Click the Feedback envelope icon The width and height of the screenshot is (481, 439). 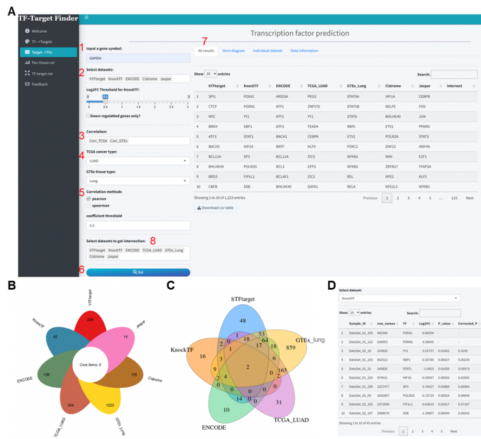(x=27, y=84)
